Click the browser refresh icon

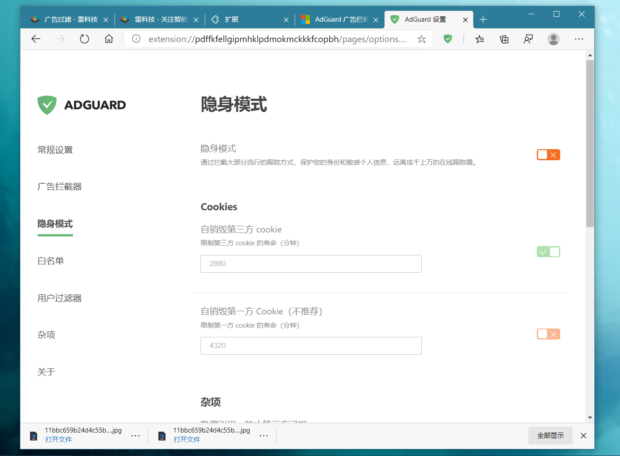85,39
